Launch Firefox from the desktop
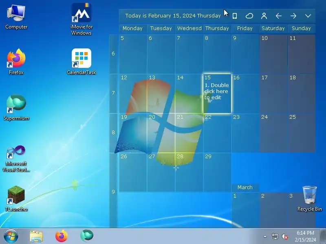Image resolution: width=326 pixels, height=244 pixels. (16, 62)
